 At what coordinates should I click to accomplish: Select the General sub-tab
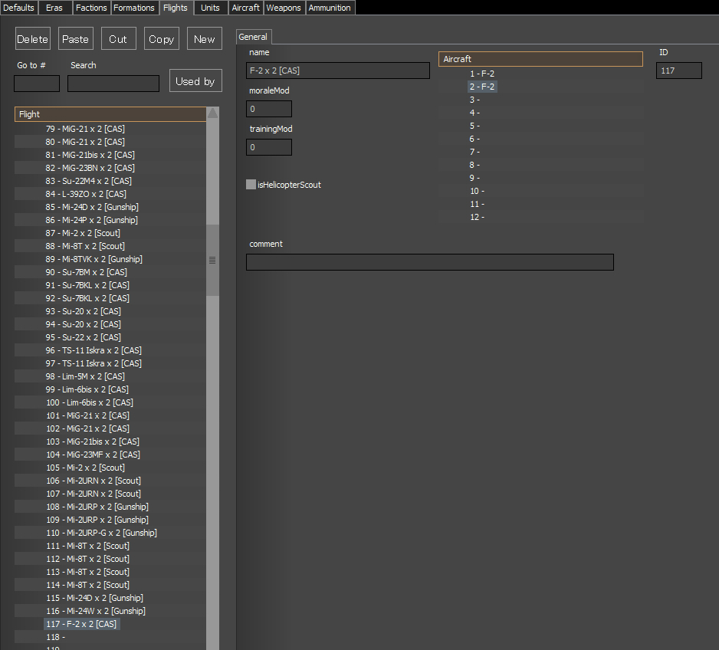tap(253, 37)
